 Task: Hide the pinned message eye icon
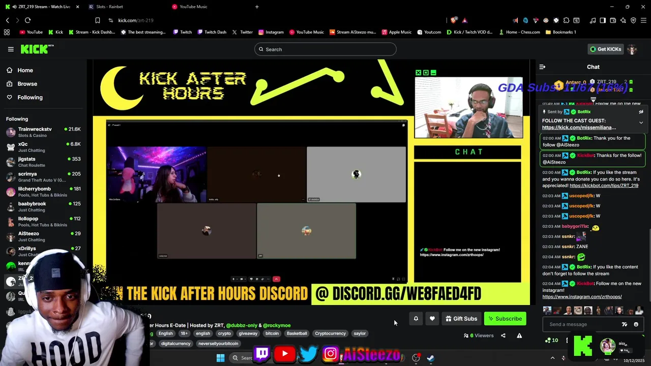point(641,112)
